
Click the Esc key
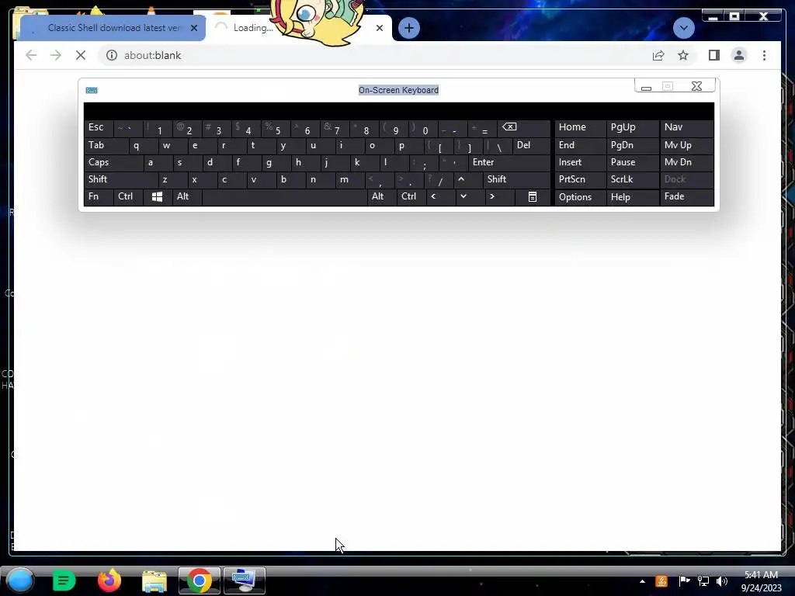click(99, 128)
